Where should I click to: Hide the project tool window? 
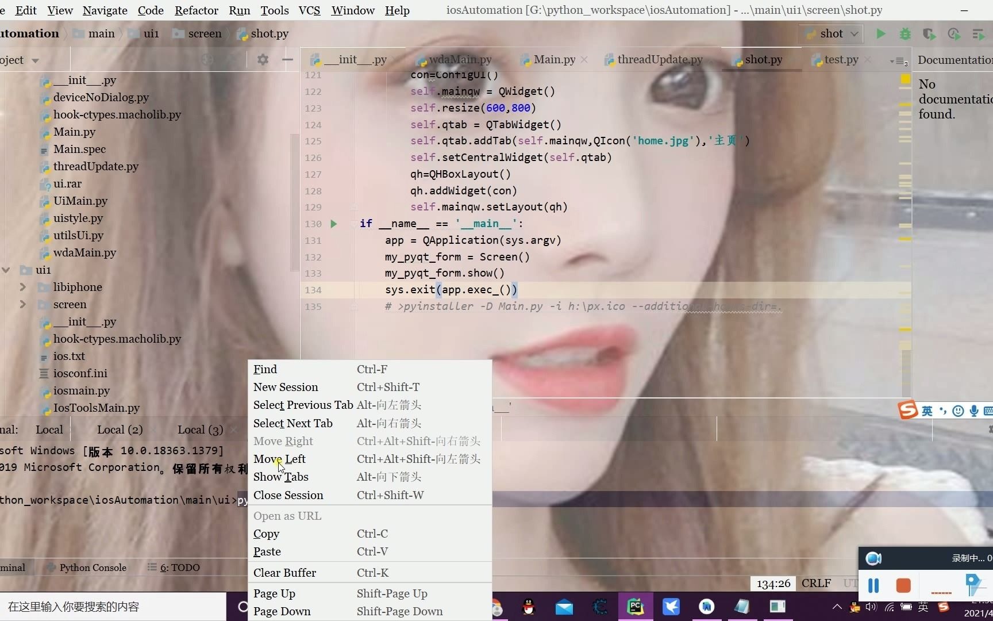(287, 60)
